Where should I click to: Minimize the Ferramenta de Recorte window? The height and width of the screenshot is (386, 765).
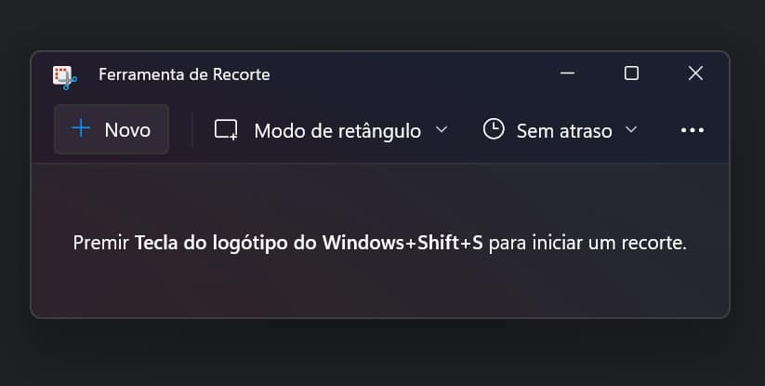(568, 73)
